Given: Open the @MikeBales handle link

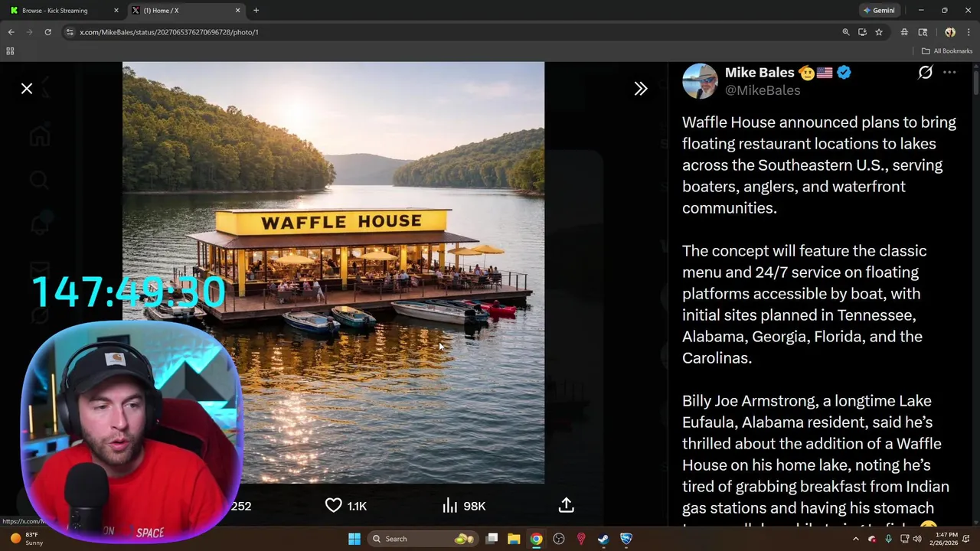Looking at the screenshot, I should tap(763, 90).
